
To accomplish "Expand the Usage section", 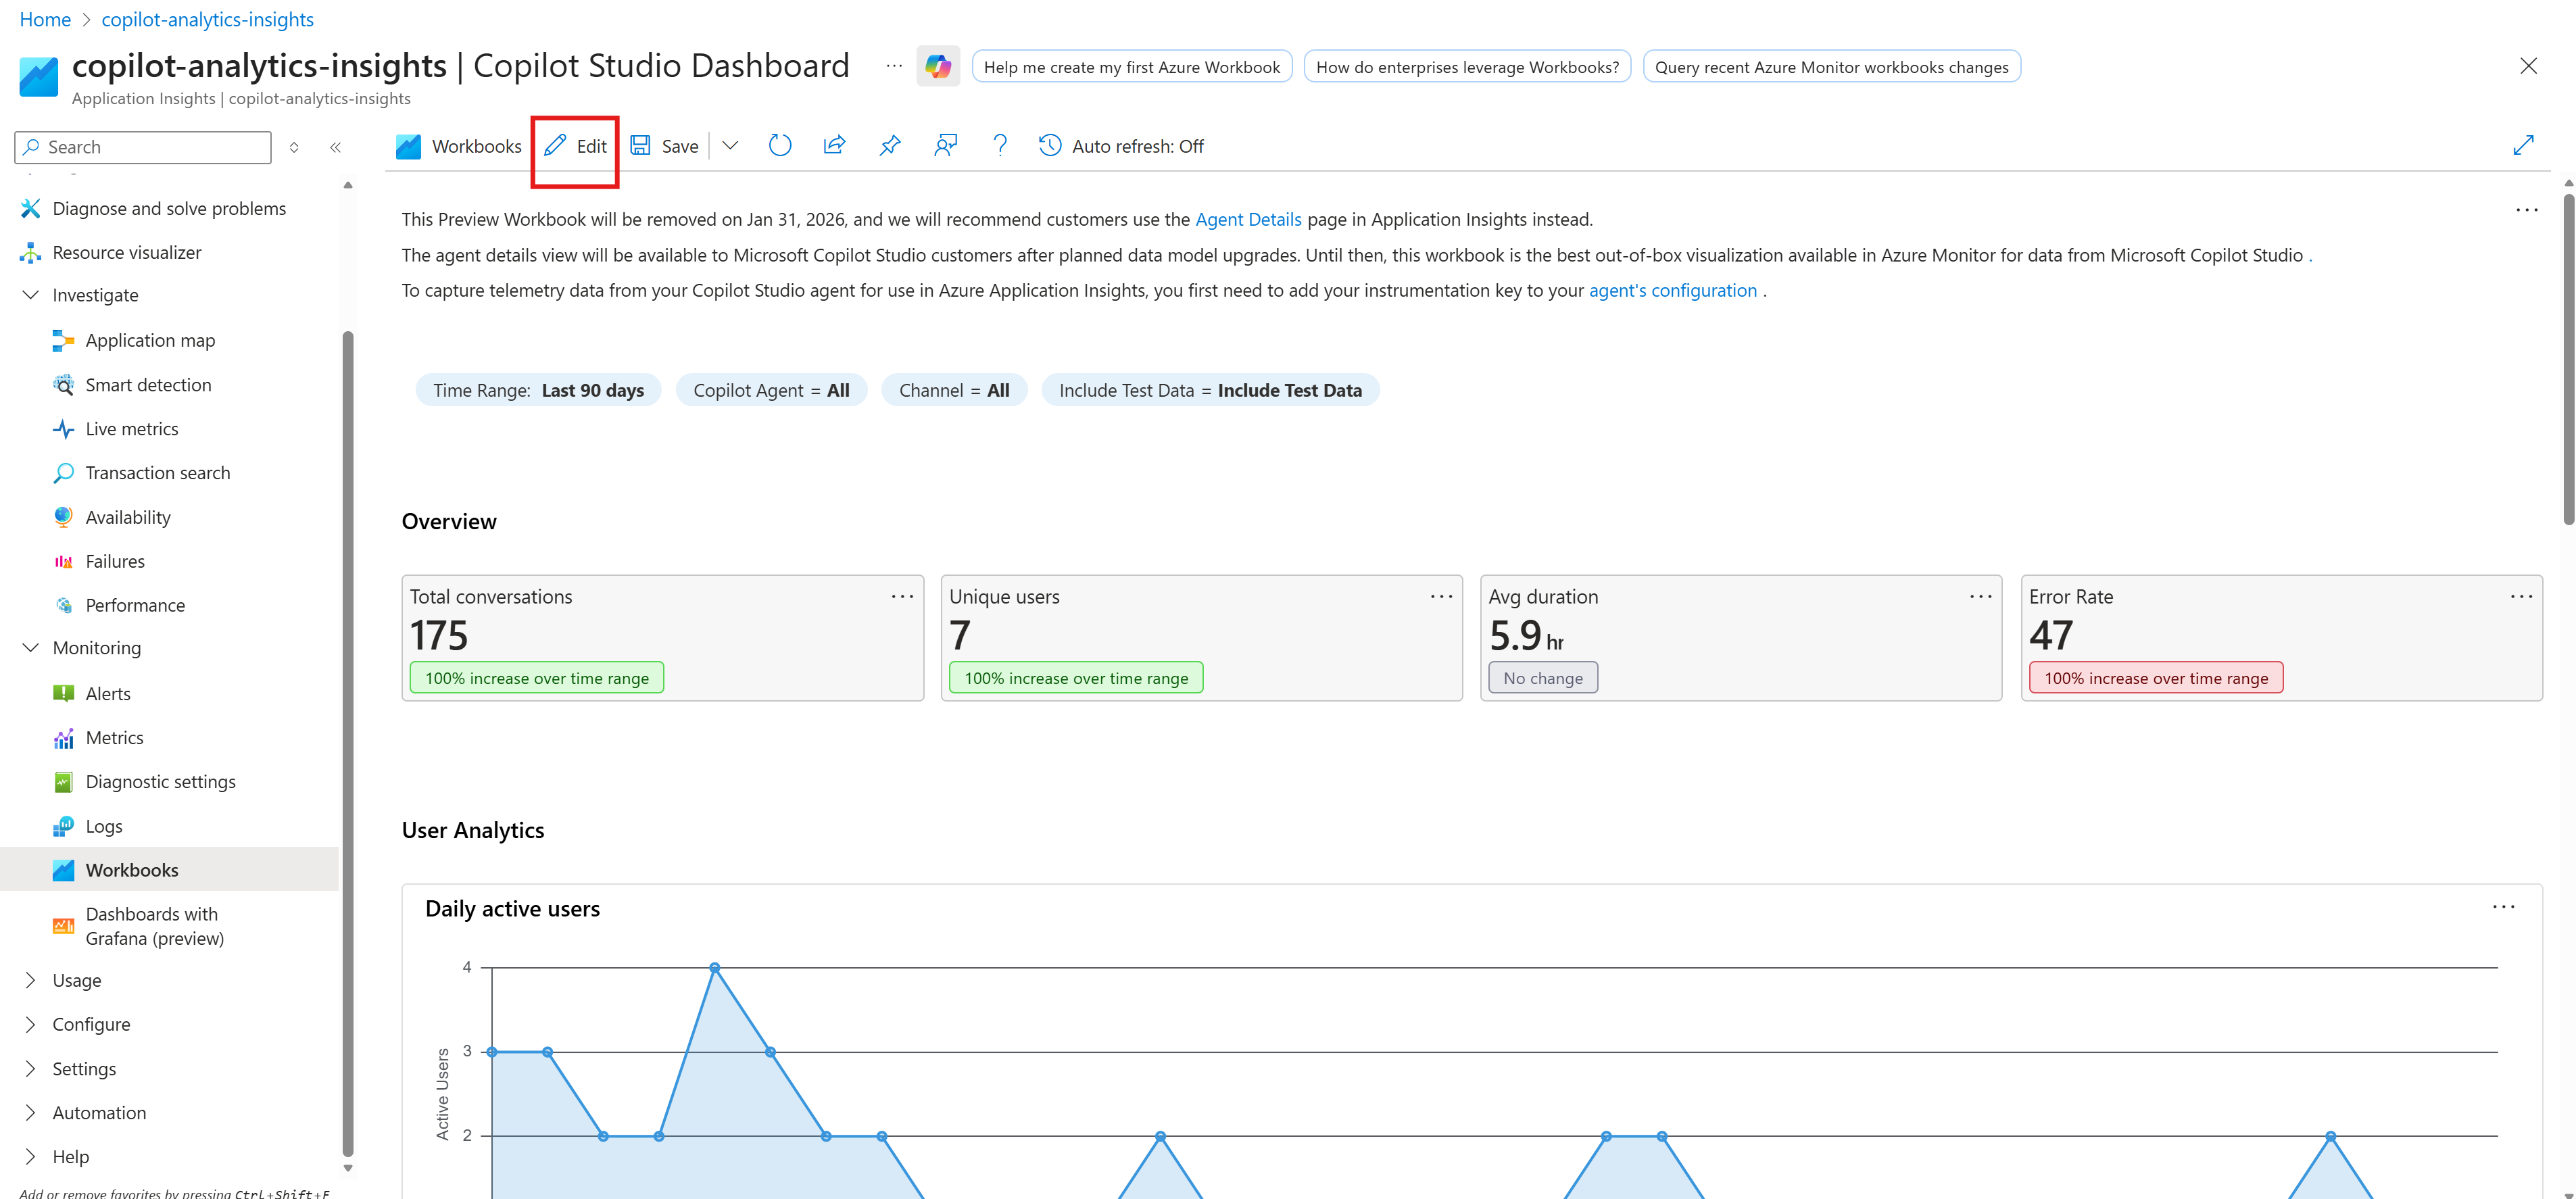I will click(30, 980).
